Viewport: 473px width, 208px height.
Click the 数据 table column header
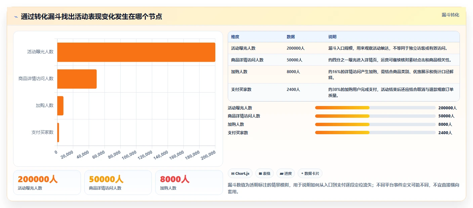(291, 37)
